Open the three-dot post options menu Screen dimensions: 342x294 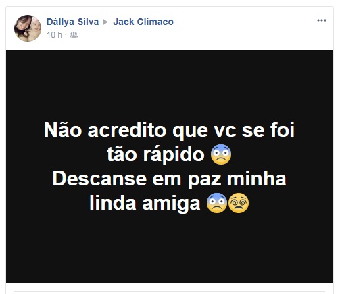tap(322, 20)
